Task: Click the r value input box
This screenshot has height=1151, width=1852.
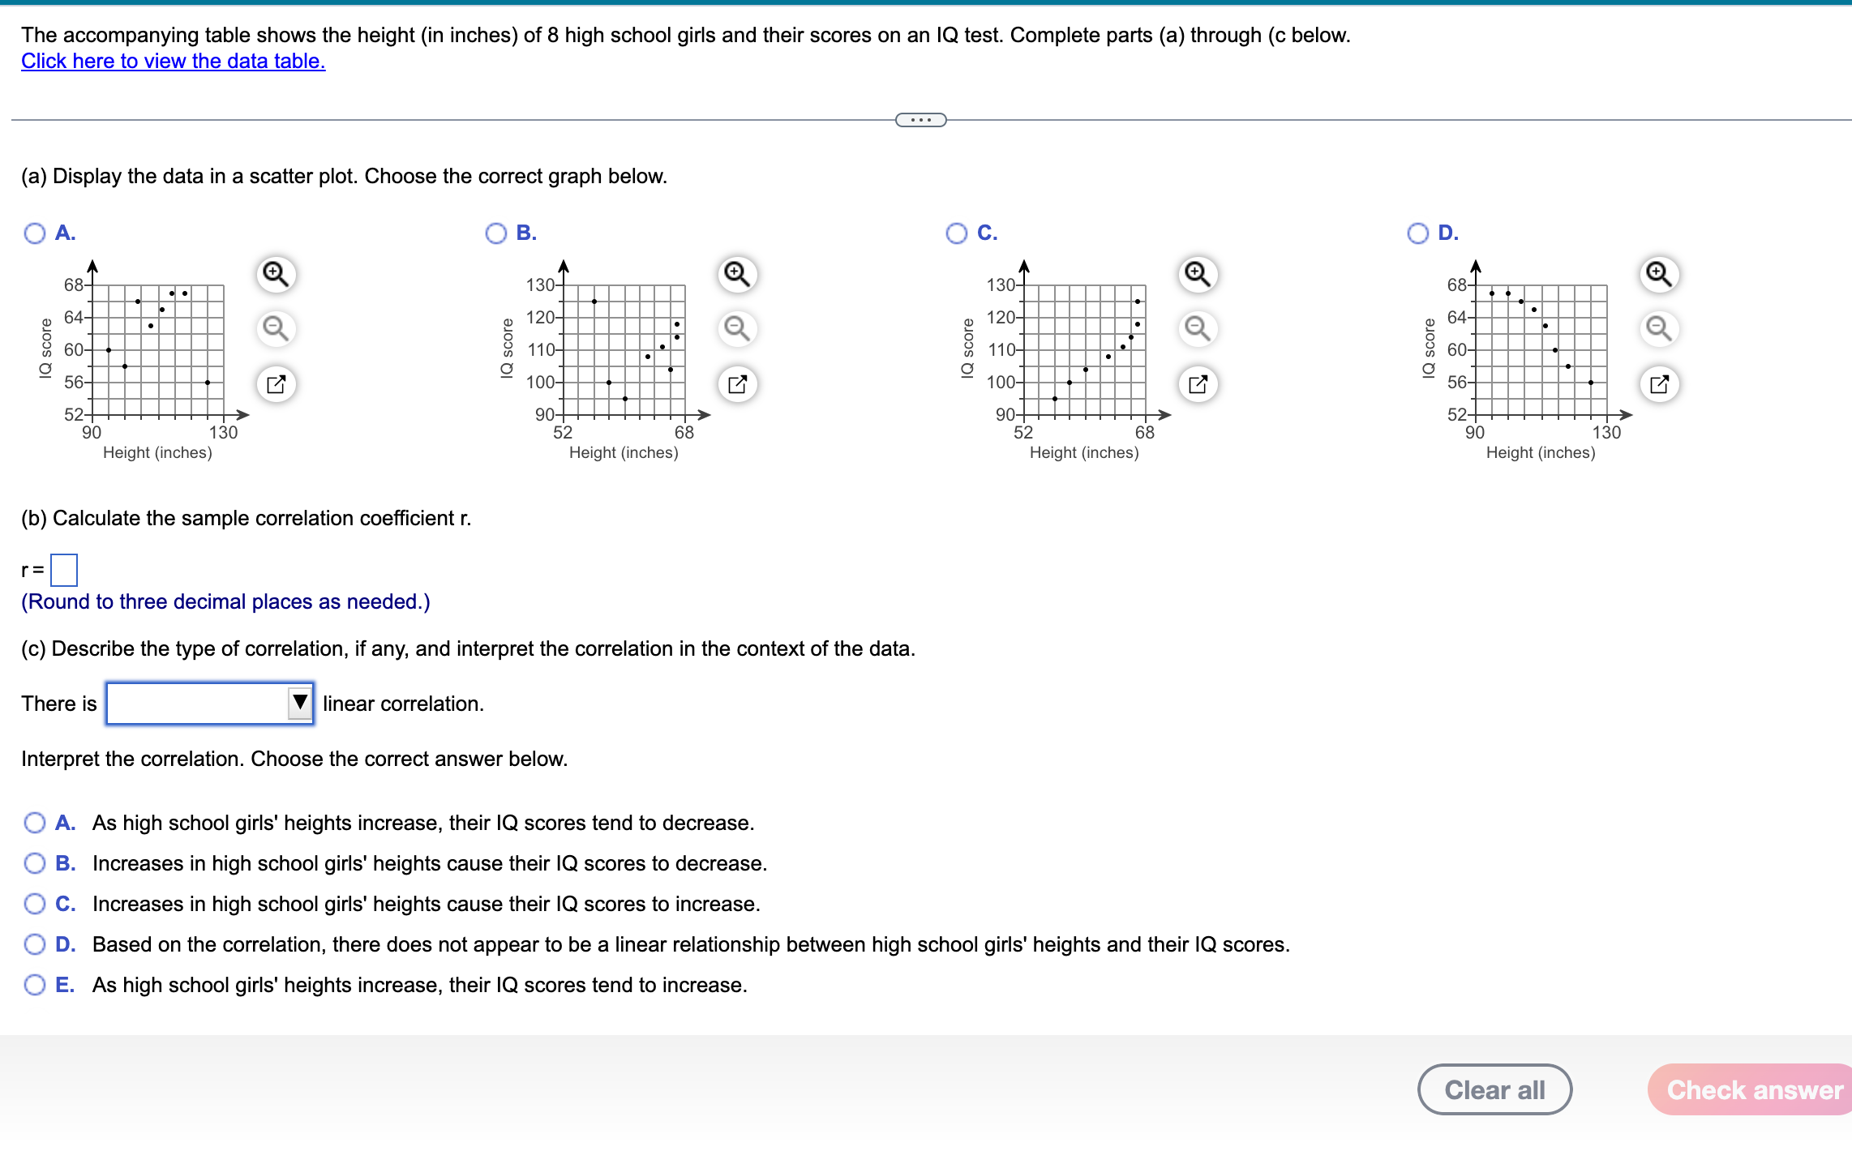Action: [64, 570]
